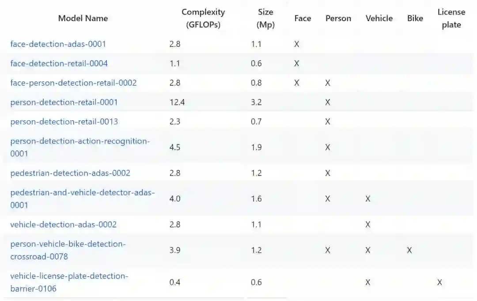
Task: Click the X mark under License plate
Action: pos(439,282)
